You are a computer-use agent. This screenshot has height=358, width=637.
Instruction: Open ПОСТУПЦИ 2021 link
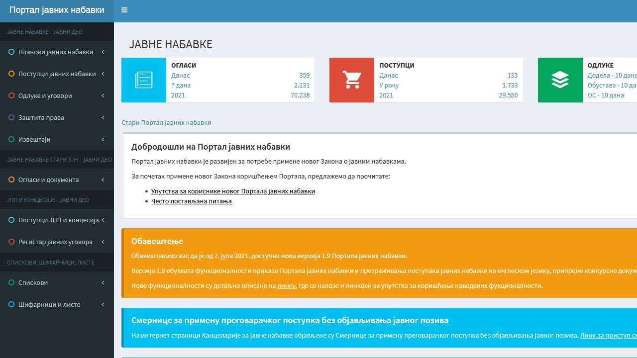(x=386, y=95)
